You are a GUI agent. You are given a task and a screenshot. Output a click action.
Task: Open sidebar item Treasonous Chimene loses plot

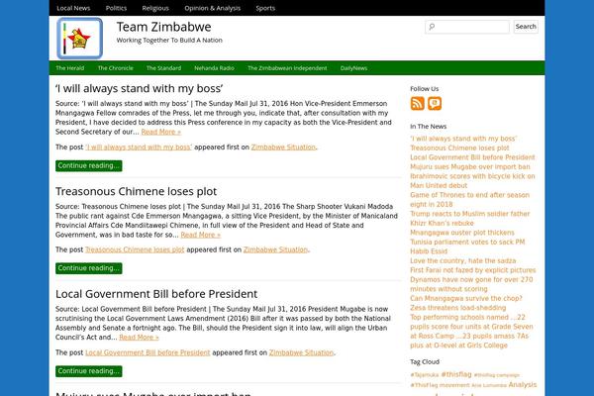tap(459, 148)
